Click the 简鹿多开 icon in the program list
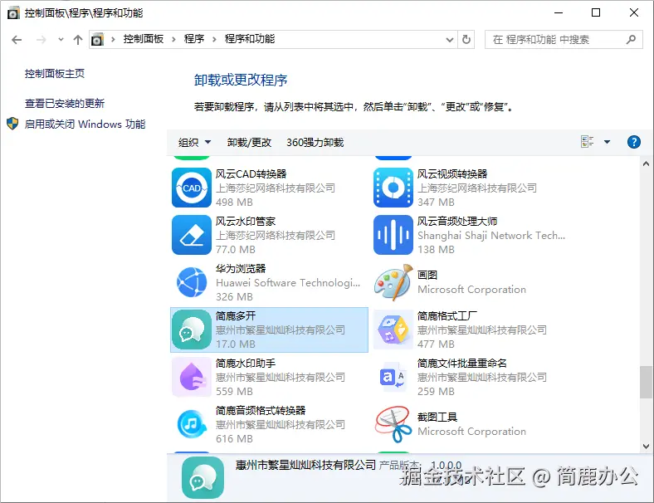The width and height of the screenshot is (654, 503). pos(192,330)
